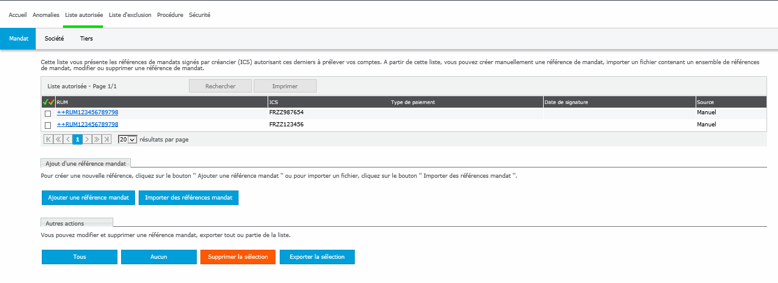Open the Anomalies menu
Image resolution: width=778 pixels, height=283 pixels.
click(46, 15)
